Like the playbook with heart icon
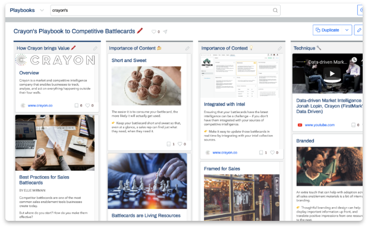 (154, 32)
